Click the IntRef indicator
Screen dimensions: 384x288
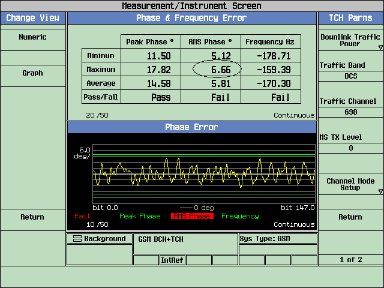(172, 260)
